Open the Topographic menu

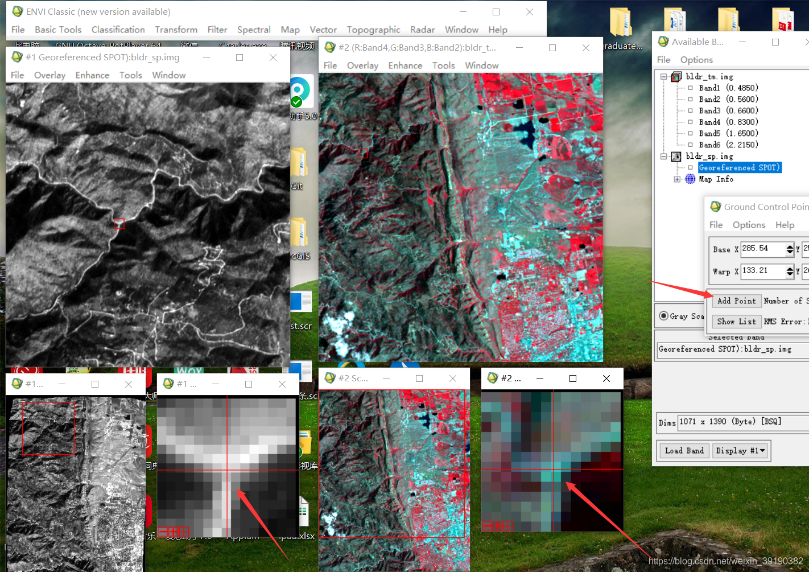click(x=373, y=30)
